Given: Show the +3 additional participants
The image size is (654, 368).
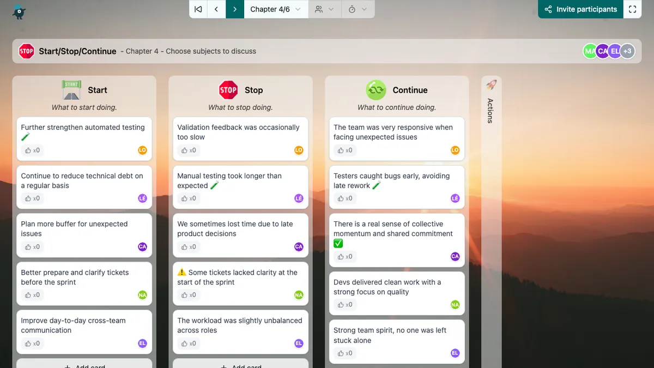Looking at the screenshot, I should [x=627, y=51].
